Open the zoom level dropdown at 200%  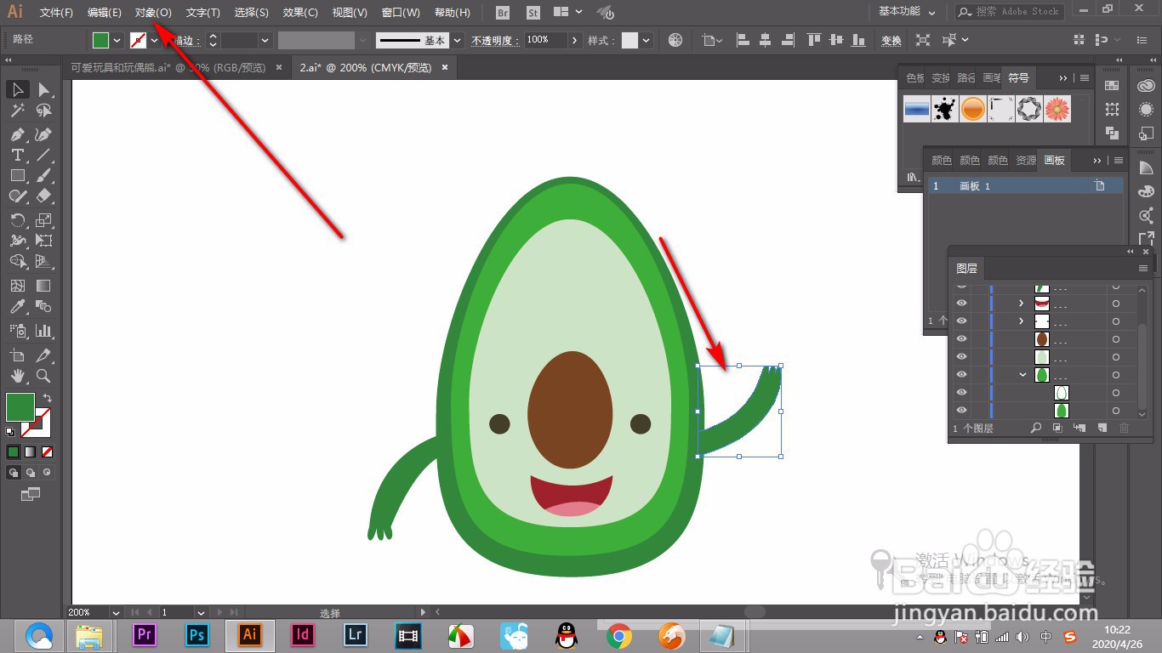coord(115,612)
